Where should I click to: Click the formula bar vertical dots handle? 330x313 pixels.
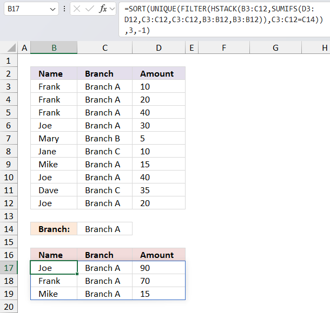[64, 9]
